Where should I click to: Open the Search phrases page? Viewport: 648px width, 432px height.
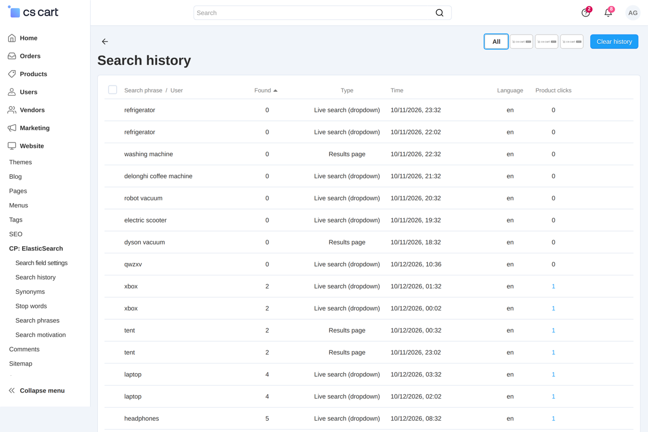click(37, 321)
